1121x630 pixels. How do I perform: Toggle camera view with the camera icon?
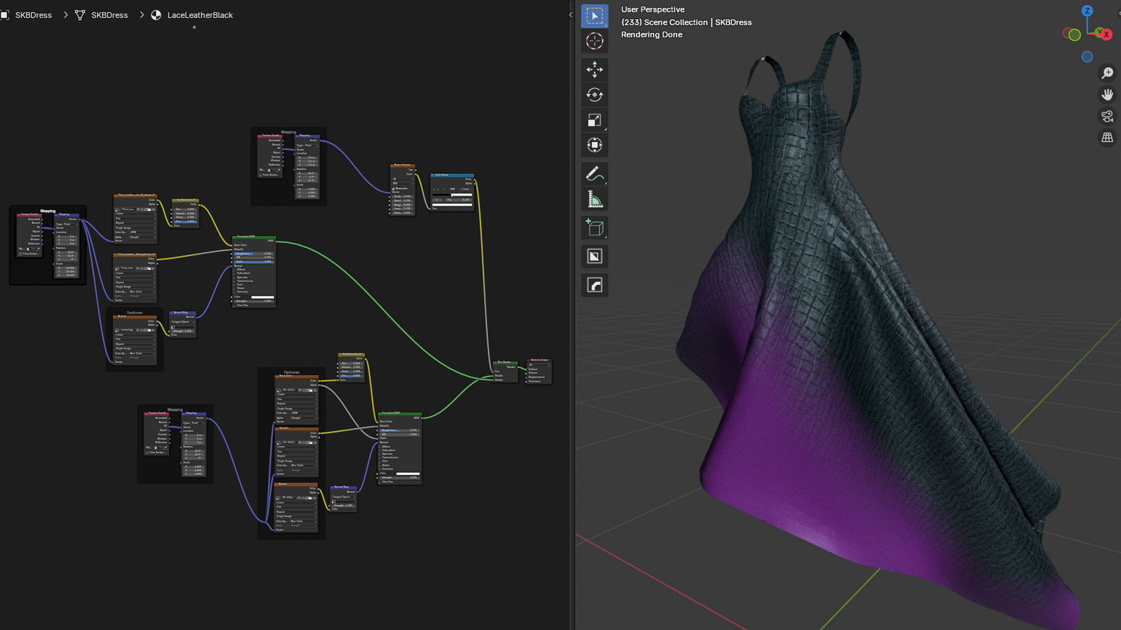(1107, 116)
